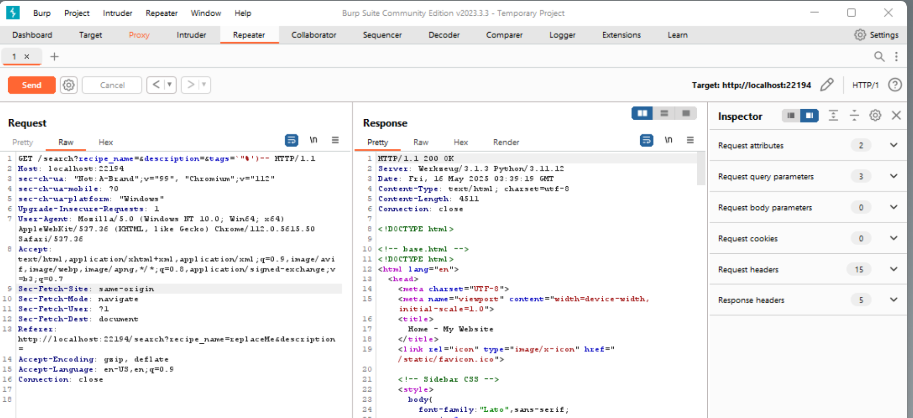Image resolution: width=913 pixels, height=418 pixels.
Task: Click the pencil icon to edit target
Action: coord(827,85)
